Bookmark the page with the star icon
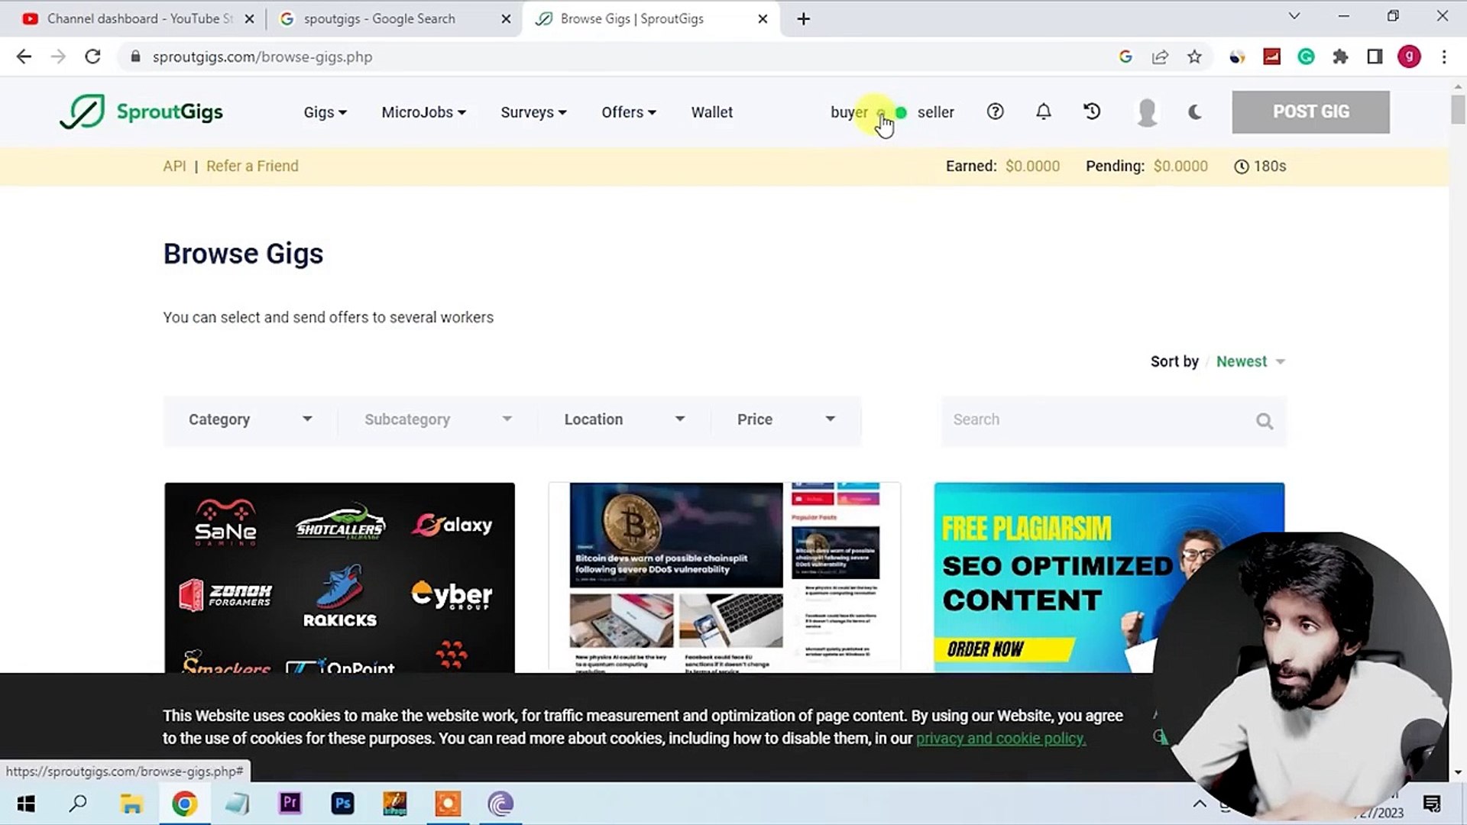Screen dimensions: 1467x825 tap(1195, 57)
